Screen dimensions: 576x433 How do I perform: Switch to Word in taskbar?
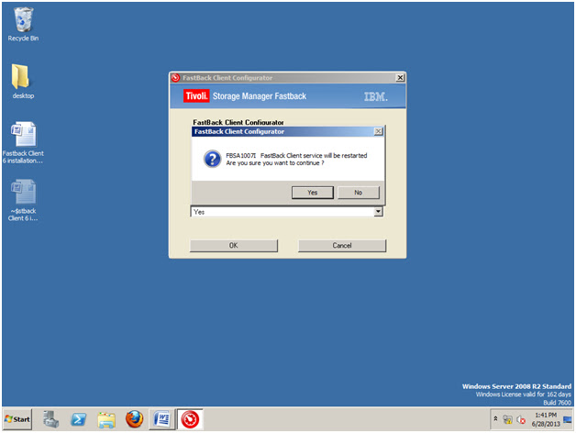(161, 419)
